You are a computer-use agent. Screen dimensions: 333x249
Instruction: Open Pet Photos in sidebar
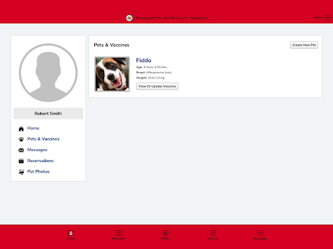pyautogui.click(x=38, y=171)
